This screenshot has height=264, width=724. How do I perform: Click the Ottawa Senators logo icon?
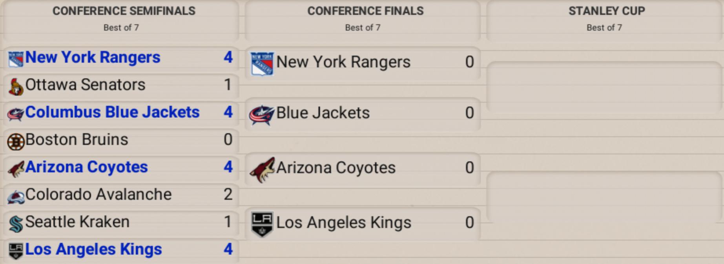16,87
